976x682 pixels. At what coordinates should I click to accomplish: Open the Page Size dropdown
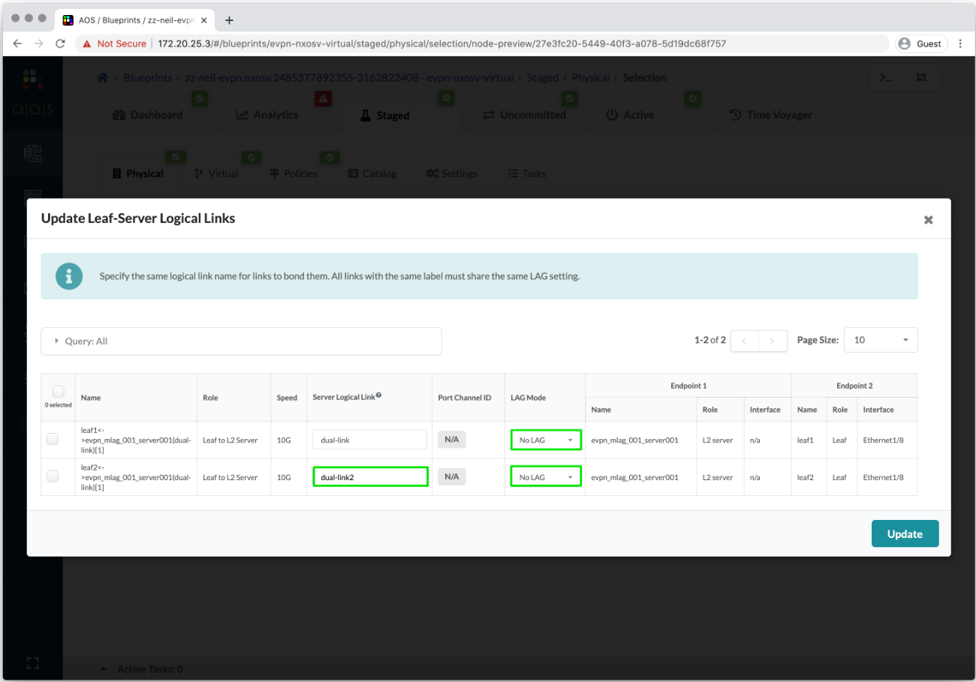[880, 340]
